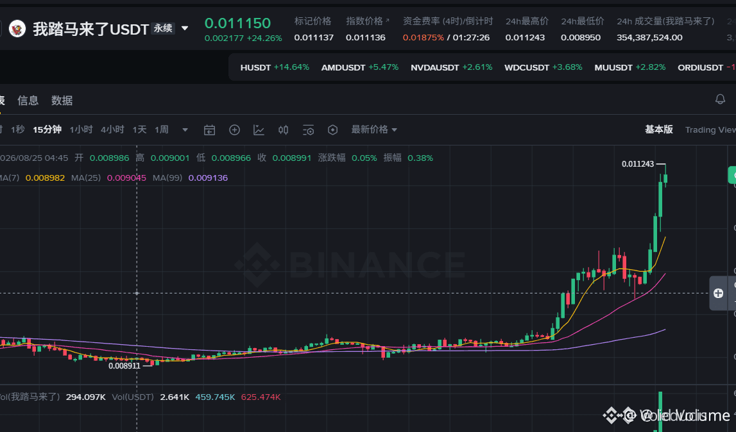Click the price alert bell icon

tap(720, 99)
